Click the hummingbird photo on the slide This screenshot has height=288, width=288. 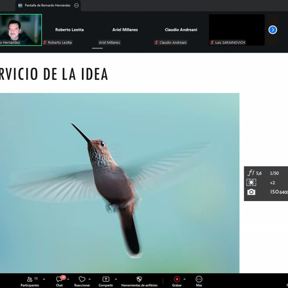click(x=120, y=183)
